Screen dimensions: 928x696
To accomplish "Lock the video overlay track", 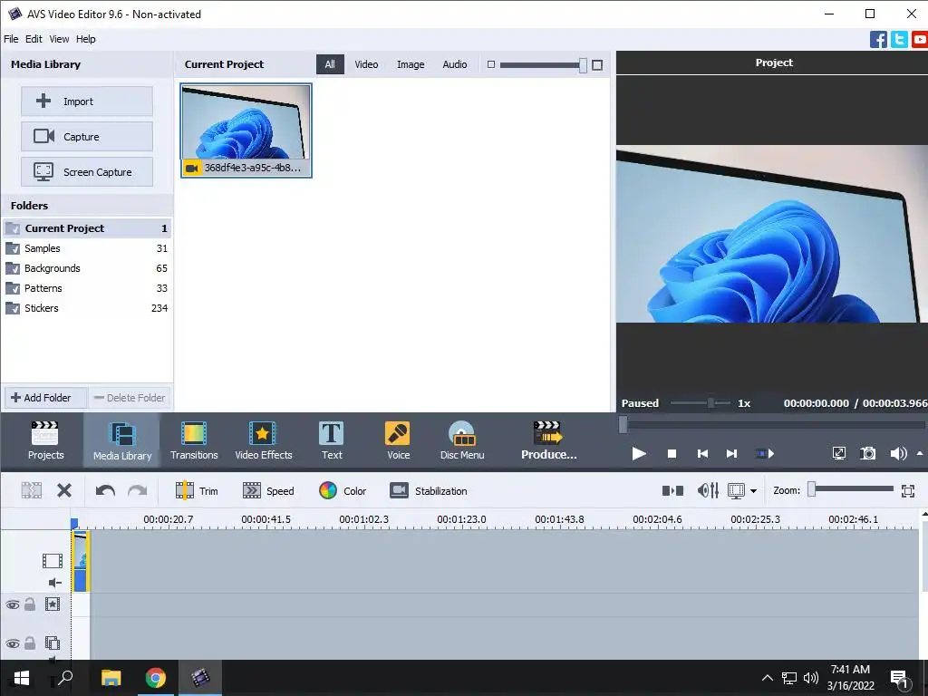I will click(x=30, y=643).
